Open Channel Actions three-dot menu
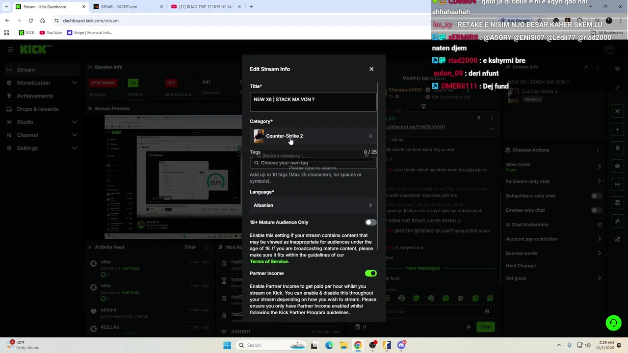Viewport: 628px width, 353px height. point(598,150)
